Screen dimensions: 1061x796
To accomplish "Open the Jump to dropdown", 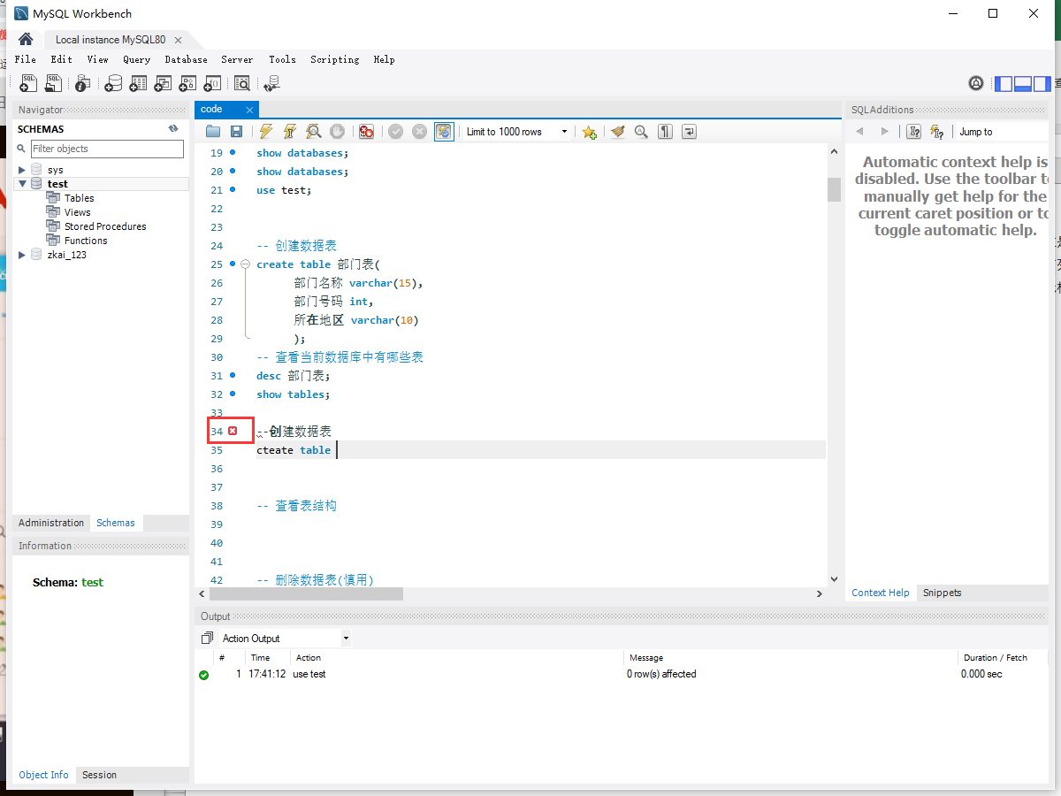I will 1002,132.
